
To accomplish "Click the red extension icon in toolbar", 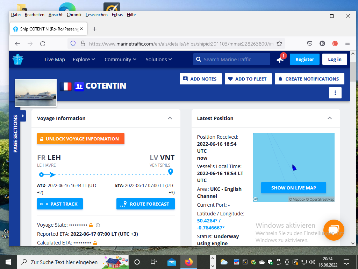I will click(x=335, y=43).
